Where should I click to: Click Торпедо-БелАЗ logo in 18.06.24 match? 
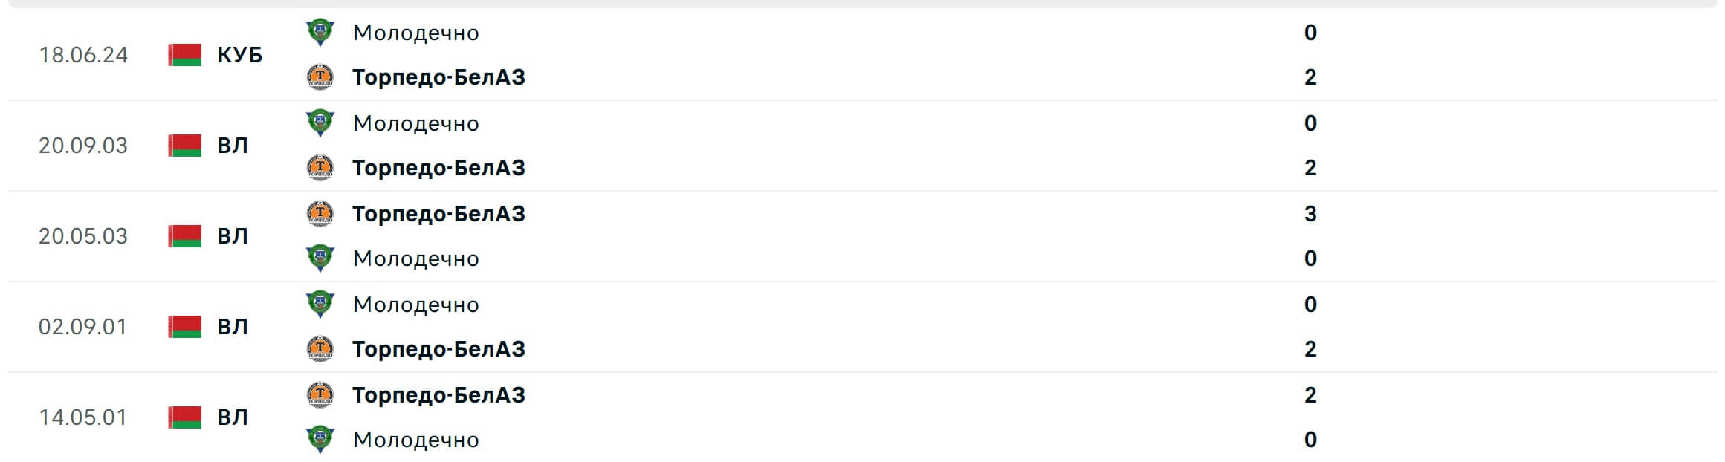pyautogui.click(x=320, y=77)
